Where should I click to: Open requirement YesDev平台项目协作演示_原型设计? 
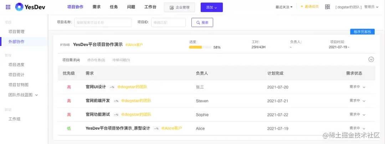[x=118, y=128]
